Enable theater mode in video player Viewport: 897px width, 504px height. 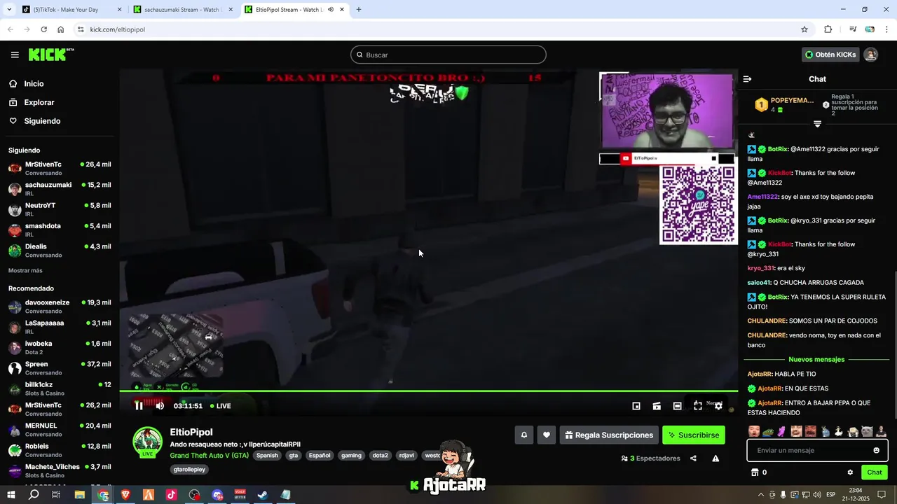pos(677,406)
